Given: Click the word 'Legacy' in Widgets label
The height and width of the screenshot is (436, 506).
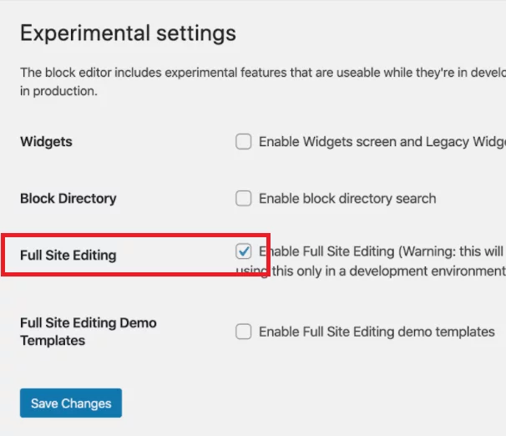Looking at the screenshot, I should 448,142.
